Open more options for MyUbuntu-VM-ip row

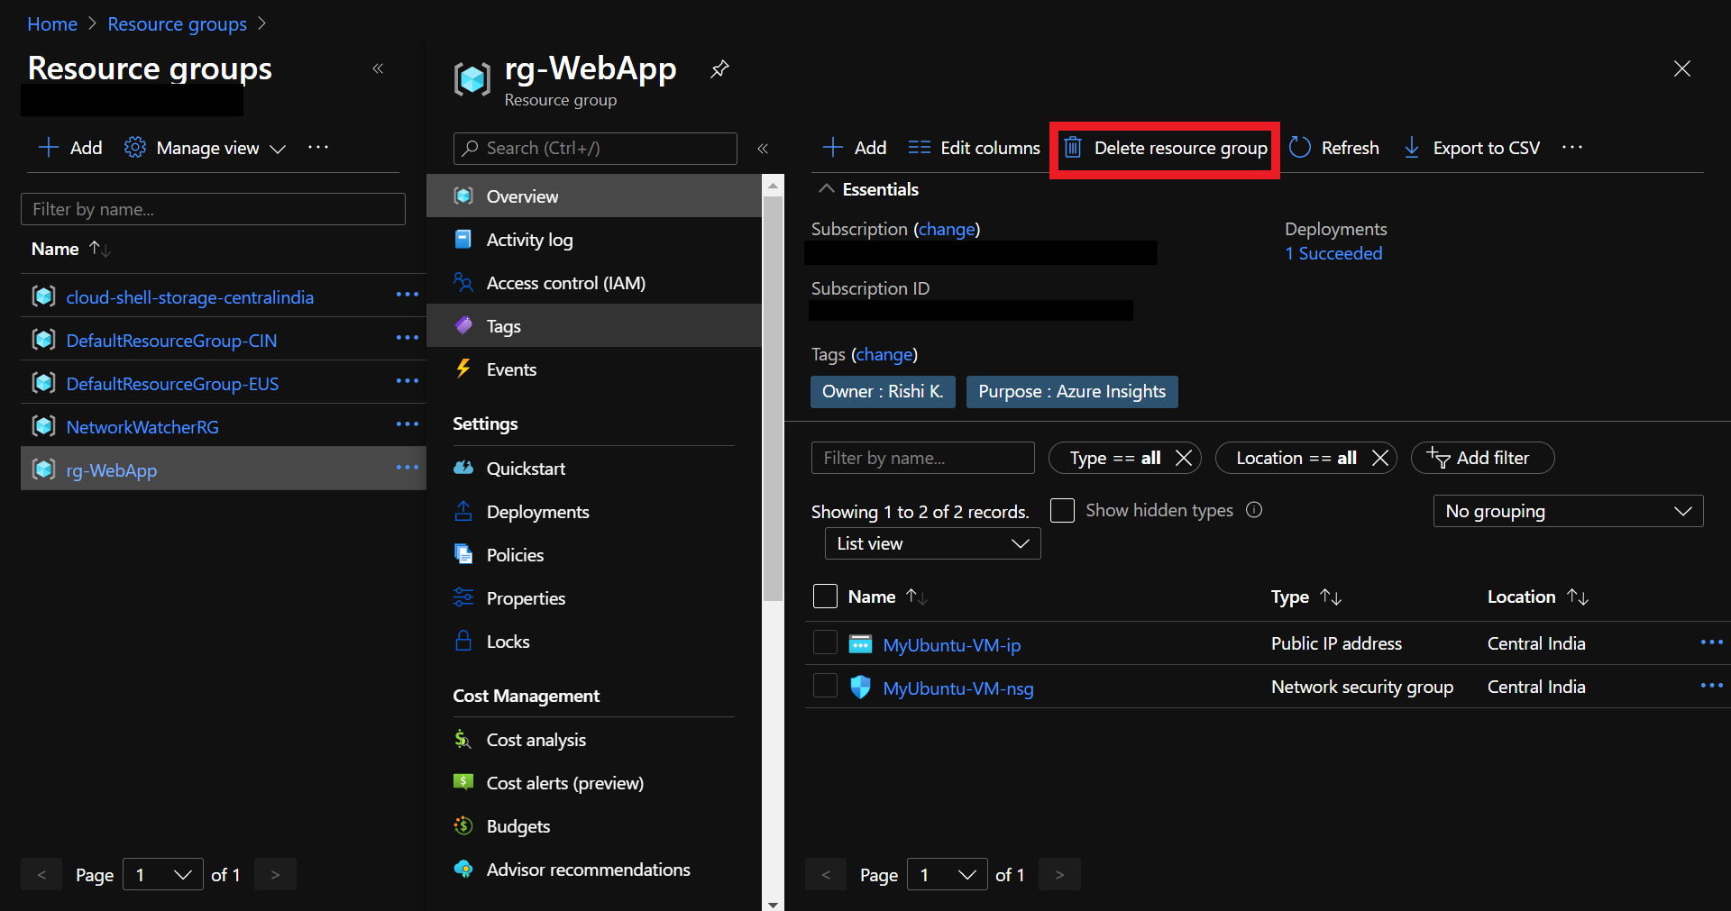click(1710, 642)
